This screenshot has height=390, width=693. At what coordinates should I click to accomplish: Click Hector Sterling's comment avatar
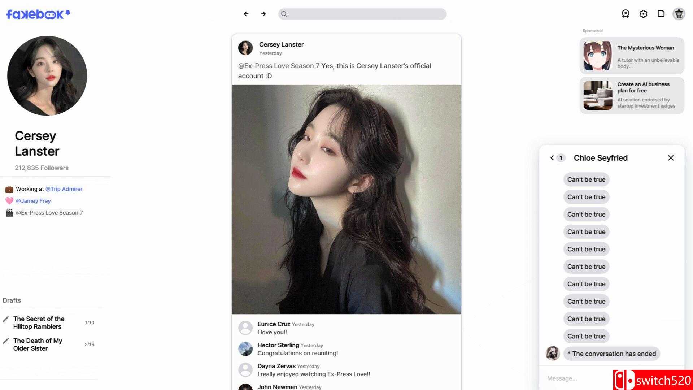(x=245, y=349)
